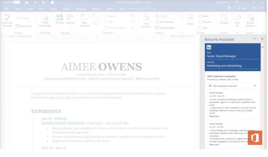
Task: Open the Reviewing Pane dropdown arrow
Action: [x=179, y=28]
